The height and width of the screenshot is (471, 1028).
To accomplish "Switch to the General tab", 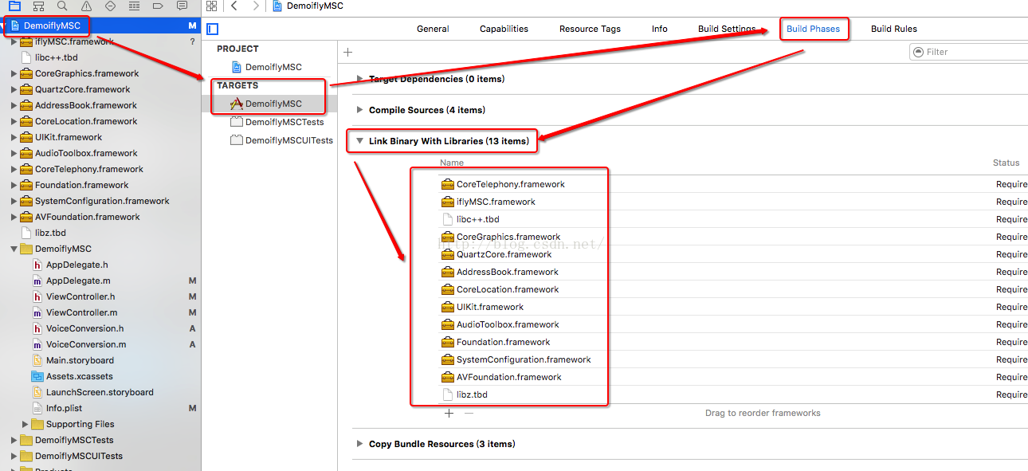I will pos(433,29).
